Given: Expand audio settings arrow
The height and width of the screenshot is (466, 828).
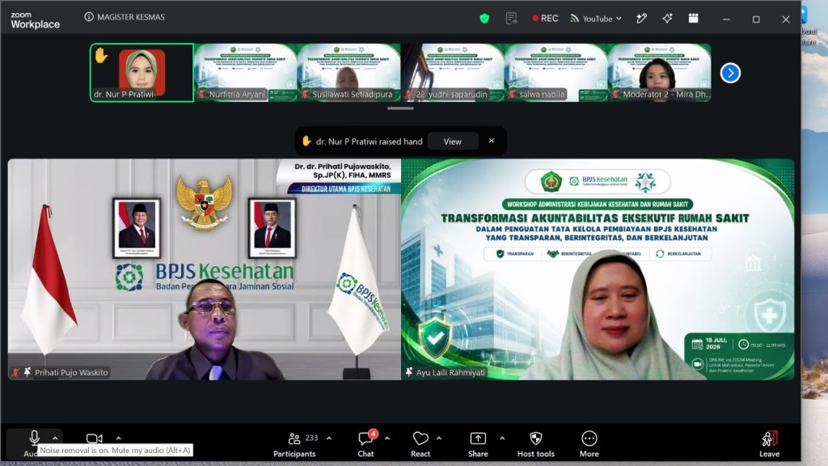Looking at the screenshot, I should (55, 438).
